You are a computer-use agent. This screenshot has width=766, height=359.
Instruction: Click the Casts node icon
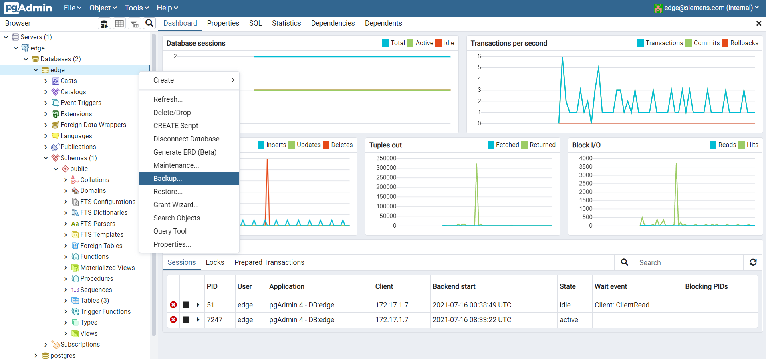tap(56, 81)
